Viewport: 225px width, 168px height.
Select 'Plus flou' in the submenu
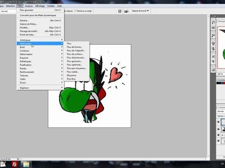[76, 79]
